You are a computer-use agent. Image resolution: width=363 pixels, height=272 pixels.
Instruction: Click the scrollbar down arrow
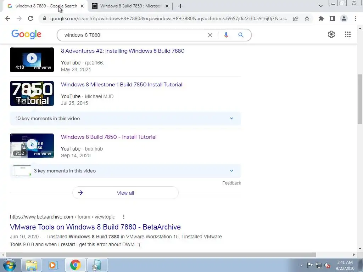[x=360, y=249]
